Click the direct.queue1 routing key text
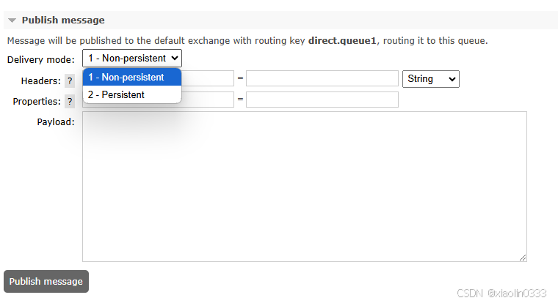Image resolution: width=558 pixels, height=303 pixels. click(342, 41)
